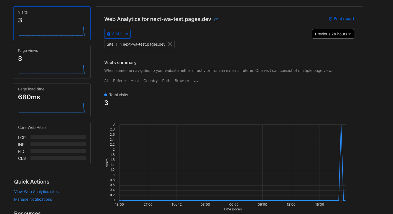The image size is (393, 214).
Task: Switch to the Referer tab
Action: click(119, 81)
